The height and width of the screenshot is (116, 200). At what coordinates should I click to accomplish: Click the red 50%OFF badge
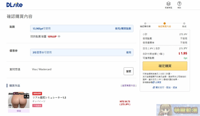(x=37, y=93)
